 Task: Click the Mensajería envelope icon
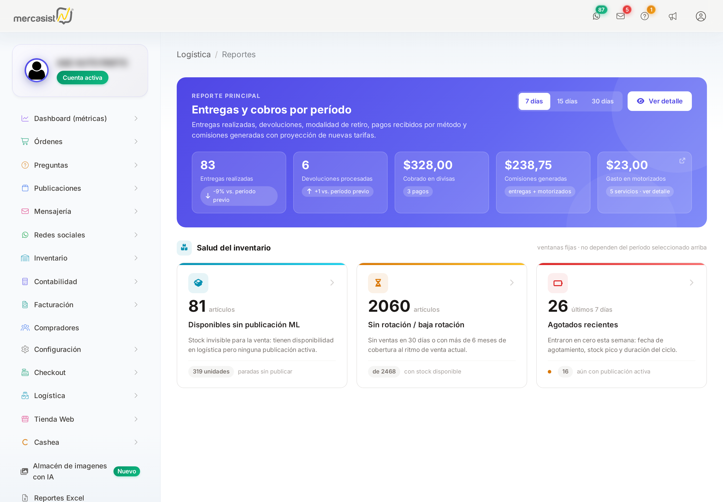point(25,211)
